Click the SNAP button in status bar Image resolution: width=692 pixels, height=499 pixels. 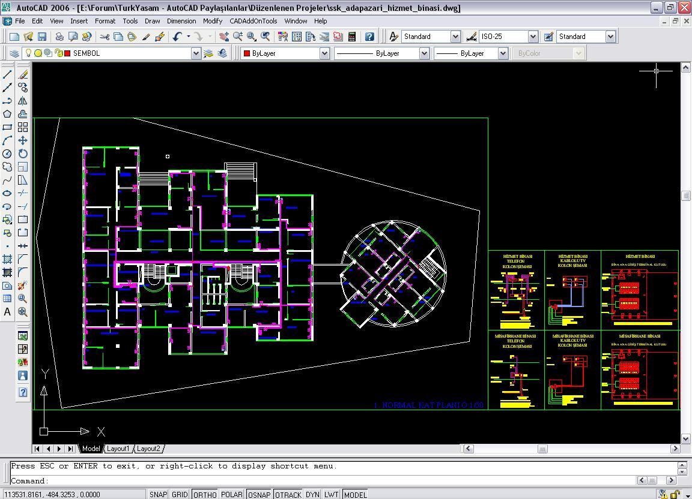coord(158,494)
